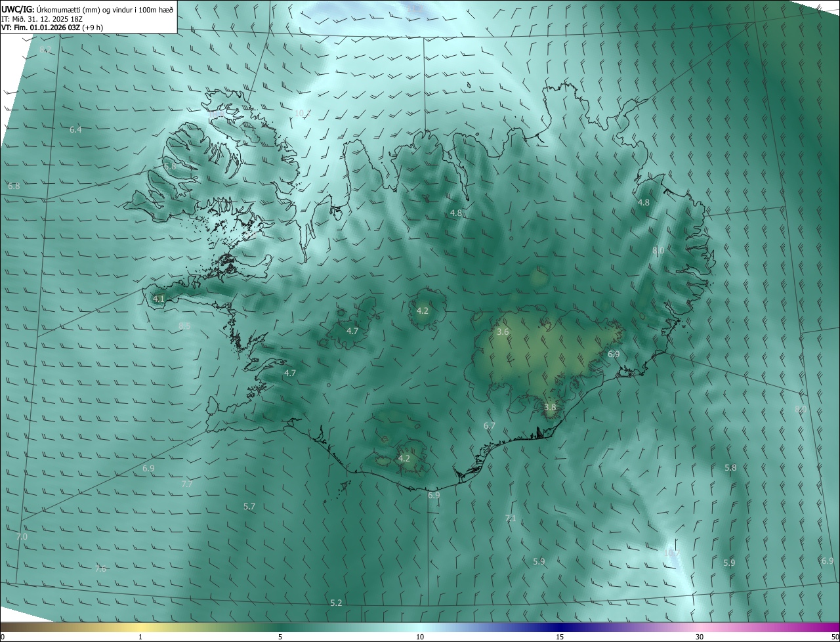Click the map value 6.8
The height and width of the screenshot is (642, 840).
click(14, 186)
